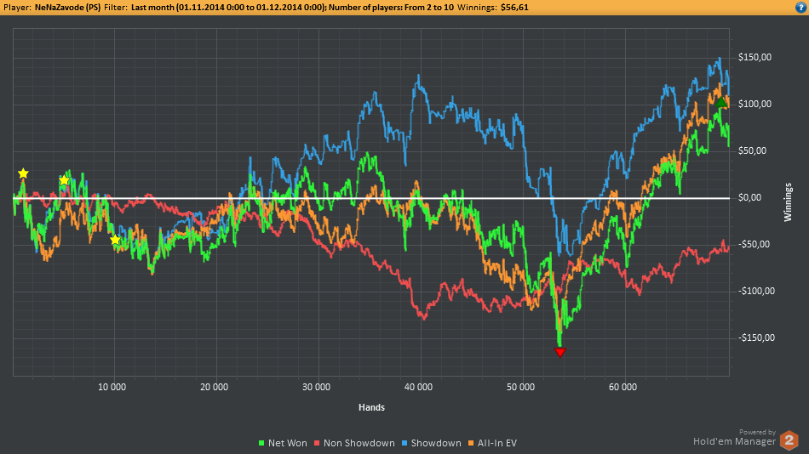The height and width of the screenshot is (454, 809).
Task: Click the -$150,00 axis label
Action: pyautogui.click(x=754, y=338)
